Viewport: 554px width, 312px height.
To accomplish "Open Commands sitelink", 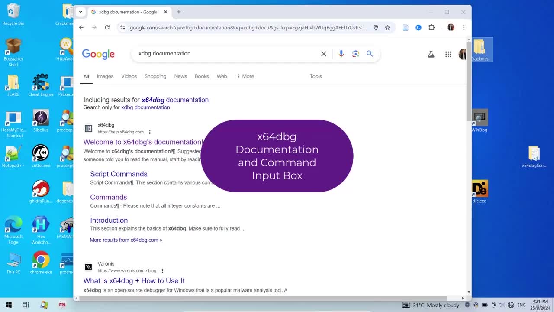I will pos(108,197).
